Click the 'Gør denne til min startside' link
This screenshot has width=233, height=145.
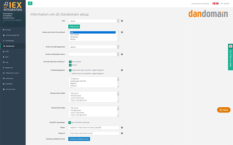pyautogui.click(x=200, y=4)
